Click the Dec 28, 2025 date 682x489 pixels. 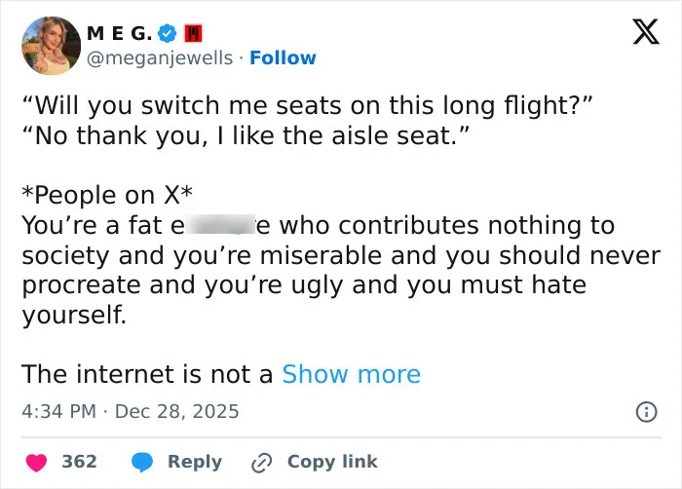177,412
